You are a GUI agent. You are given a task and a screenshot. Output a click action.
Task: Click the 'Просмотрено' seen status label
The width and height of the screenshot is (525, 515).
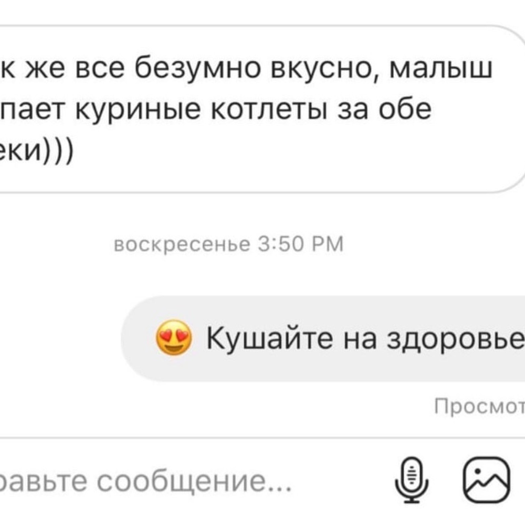tap(479, 406)
